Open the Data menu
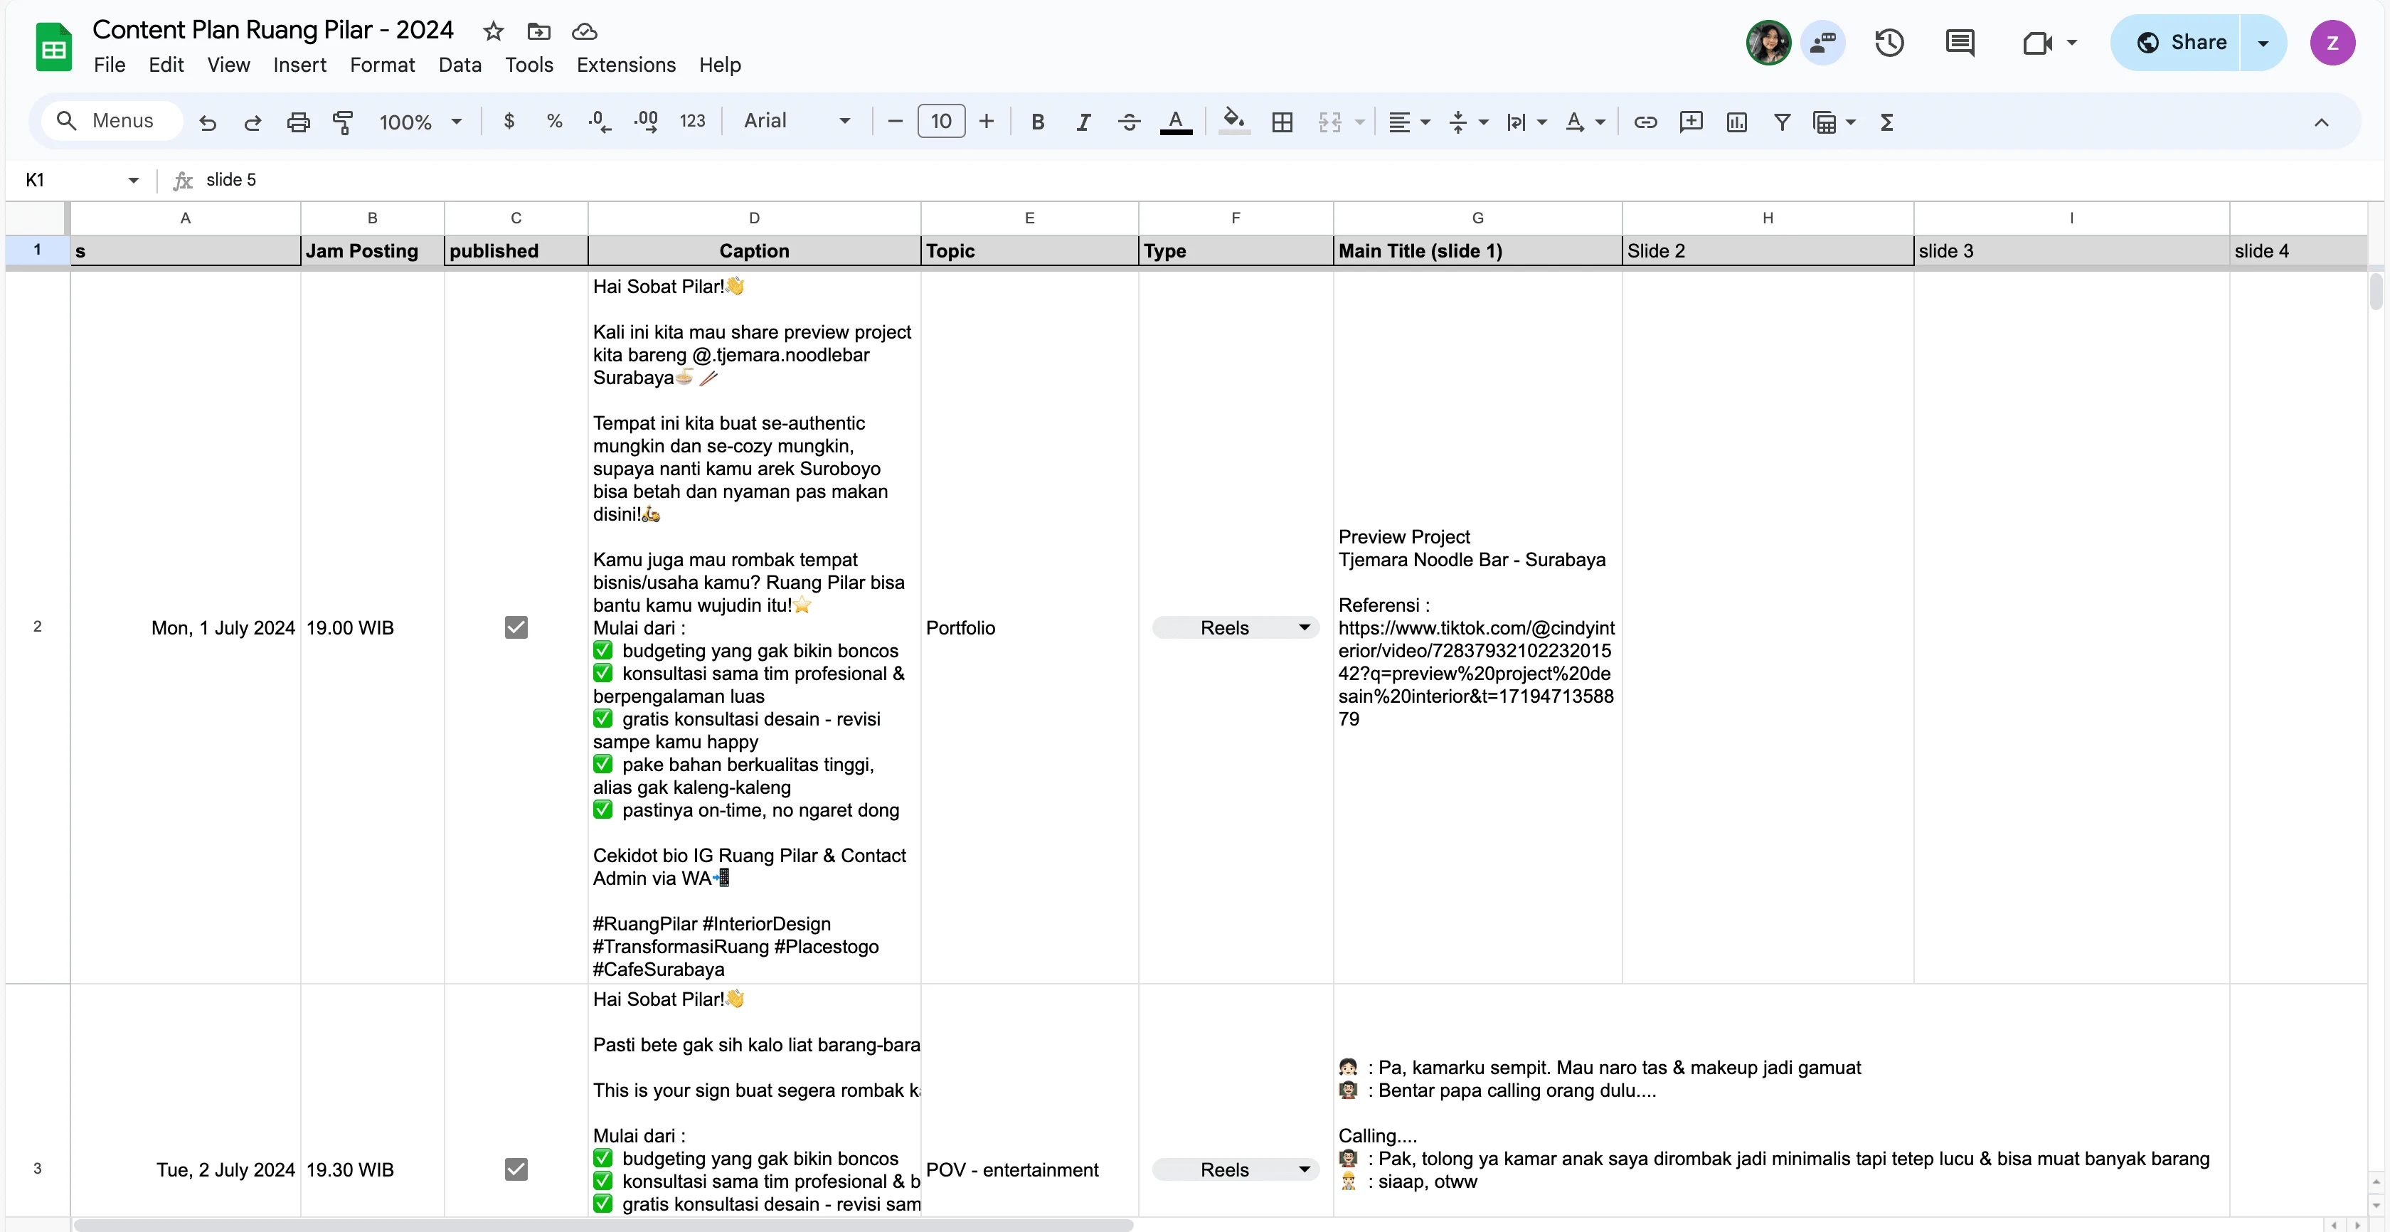Image resolution: width=2390 pixels, height=1232 pixels. tap(460, 65)
